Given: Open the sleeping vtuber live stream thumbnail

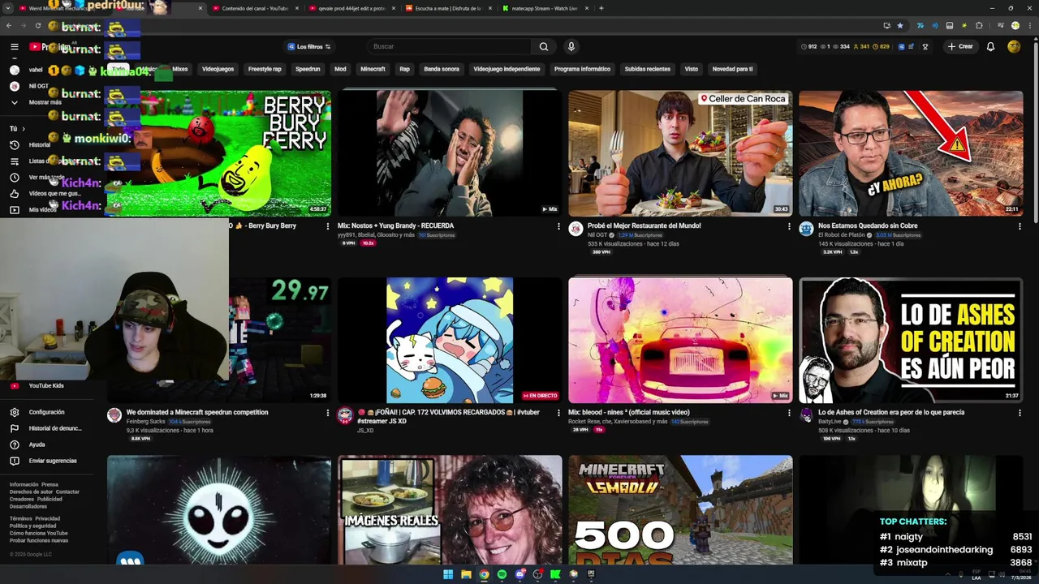Looking at the screenshot, I should point(450,340).
